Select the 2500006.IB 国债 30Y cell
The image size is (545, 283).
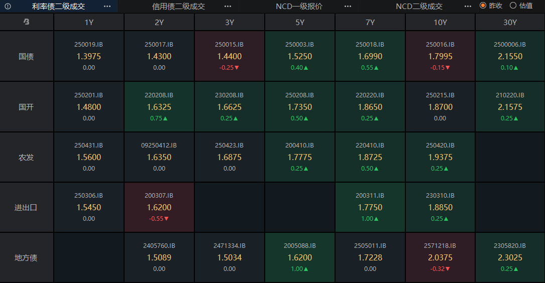[510, 56]
